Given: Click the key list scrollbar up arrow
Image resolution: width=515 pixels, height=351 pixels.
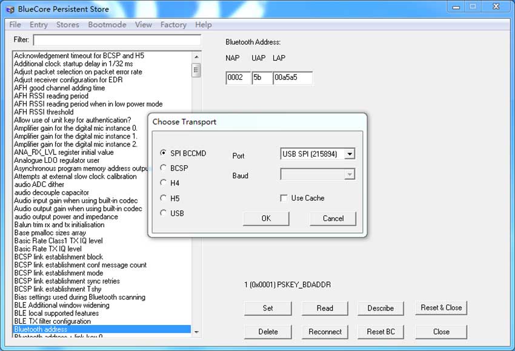Looking at the screenshot, I should pyautogui.click(x=196, y=57).
